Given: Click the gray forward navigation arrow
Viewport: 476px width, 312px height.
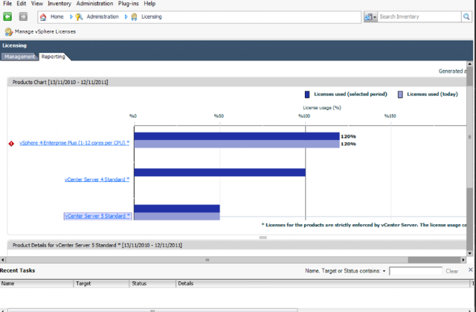Looking at the screenshot, I should (23, 16).
